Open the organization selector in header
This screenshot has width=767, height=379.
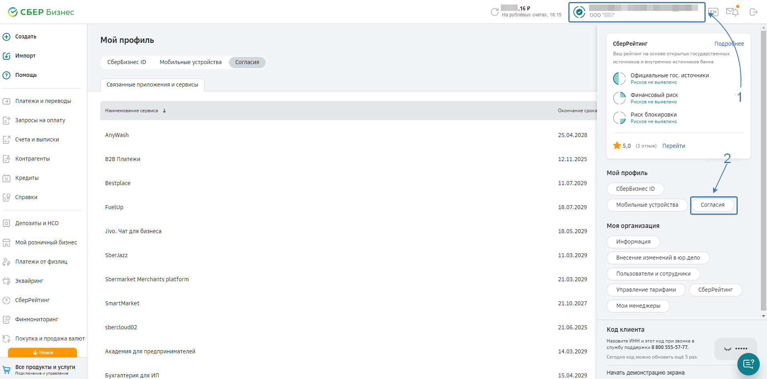point(637,12)
